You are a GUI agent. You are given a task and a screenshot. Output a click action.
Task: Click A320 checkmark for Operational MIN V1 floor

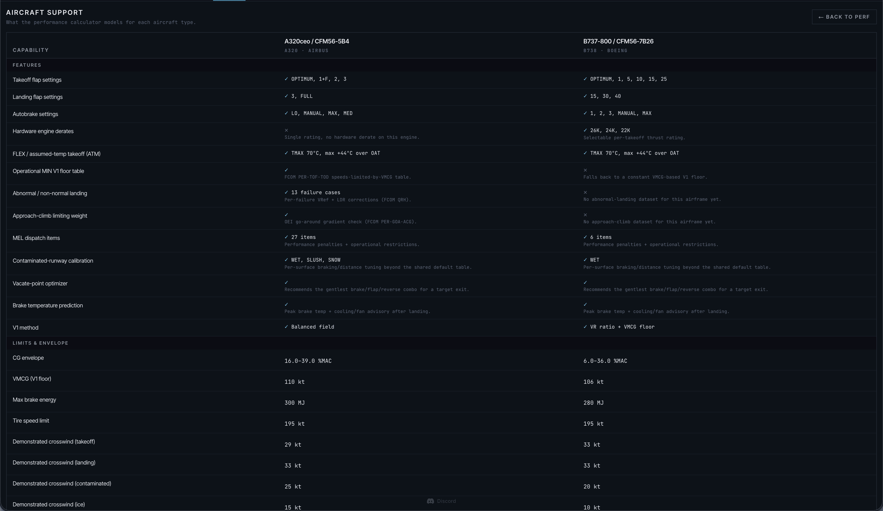click(286, 170)
